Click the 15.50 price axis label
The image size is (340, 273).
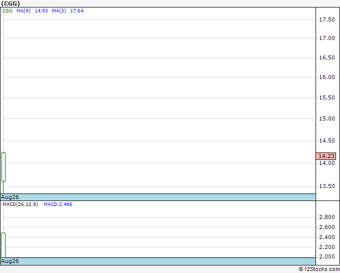tap(327, 98)
